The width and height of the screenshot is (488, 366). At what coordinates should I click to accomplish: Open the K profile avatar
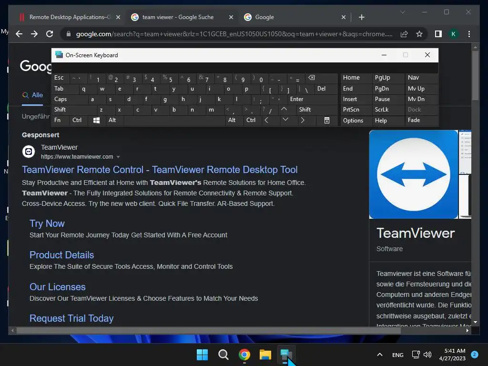(454, 34)
